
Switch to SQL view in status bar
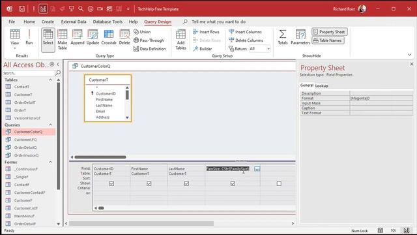[x=394, y=230]
